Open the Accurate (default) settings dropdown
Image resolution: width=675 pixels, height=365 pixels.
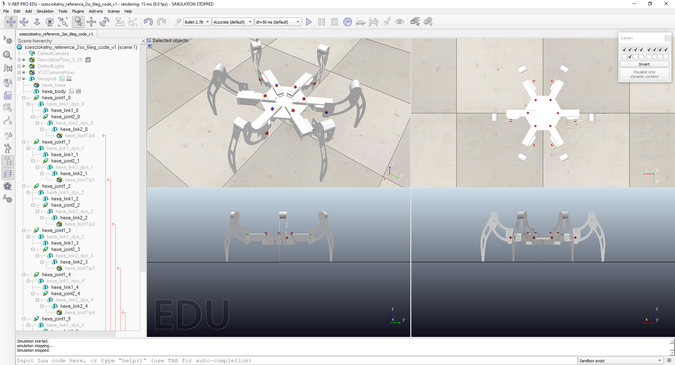click(x=233, y=22)
